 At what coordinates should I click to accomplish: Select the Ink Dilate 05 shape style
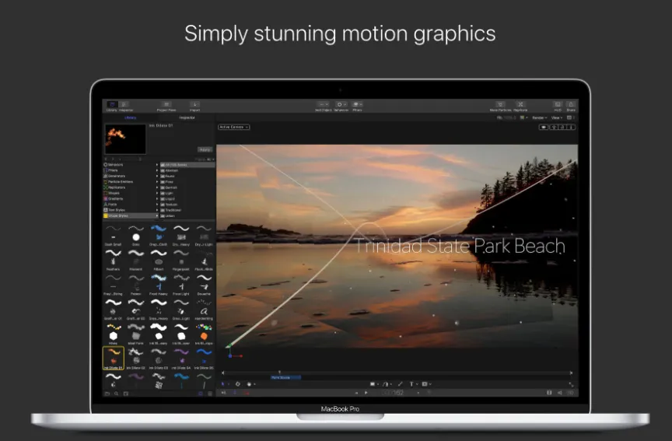[x=204, y=359]
